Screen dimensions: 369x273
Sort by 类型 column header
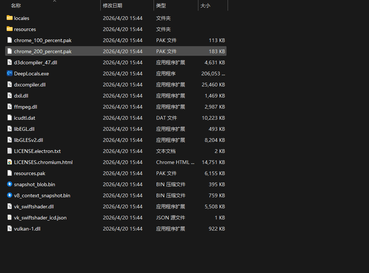(x=161, y=6)
